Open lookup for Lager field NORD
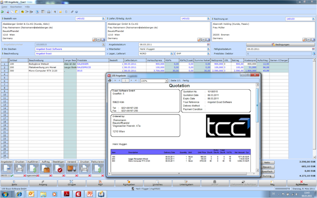This screenshot has width=317, height=198. click(172, 54)
